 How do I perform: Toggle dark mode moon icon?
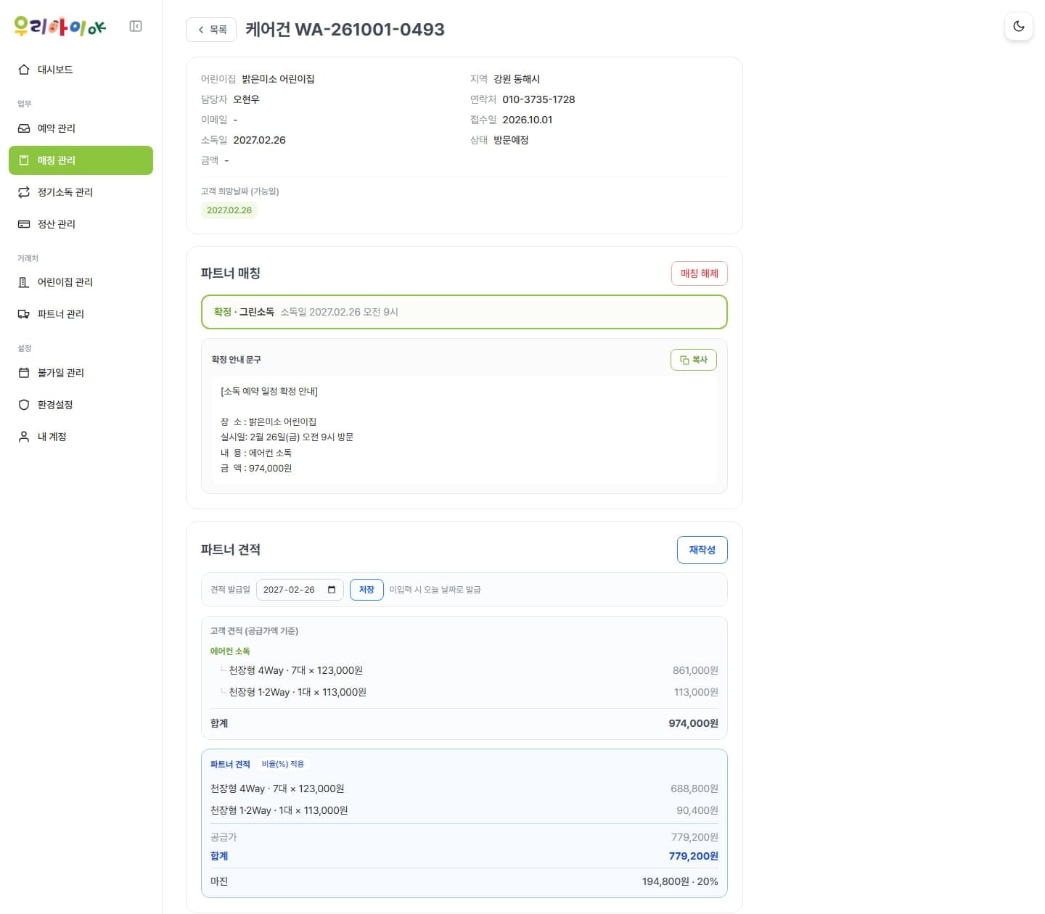point(1019,26)
